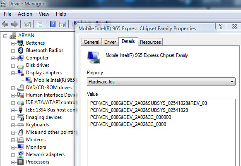The width and height of the screenshot is (241, 166).
Task: Click the Show/Hide console tree icon
Action: [x=27, y=24]
